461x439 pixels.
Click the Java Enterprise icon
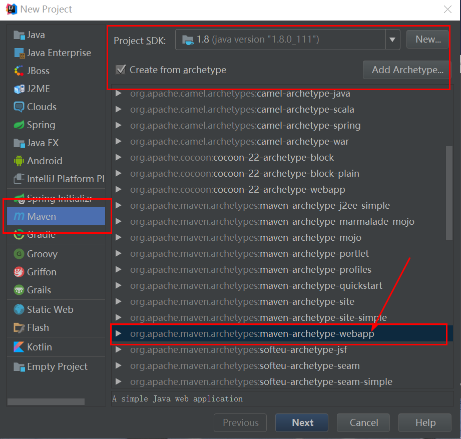coord(20,53)
